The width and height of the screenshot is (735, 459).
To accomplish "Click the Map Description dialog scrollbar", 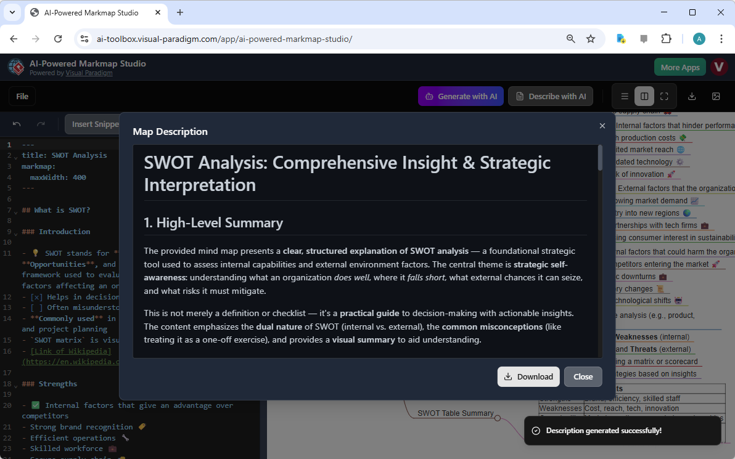I will tap(600, 159).
